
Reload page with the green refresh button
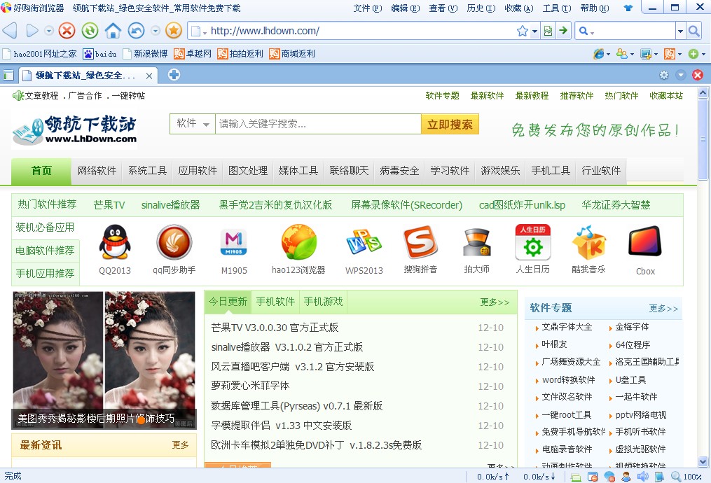coord(90,31)
